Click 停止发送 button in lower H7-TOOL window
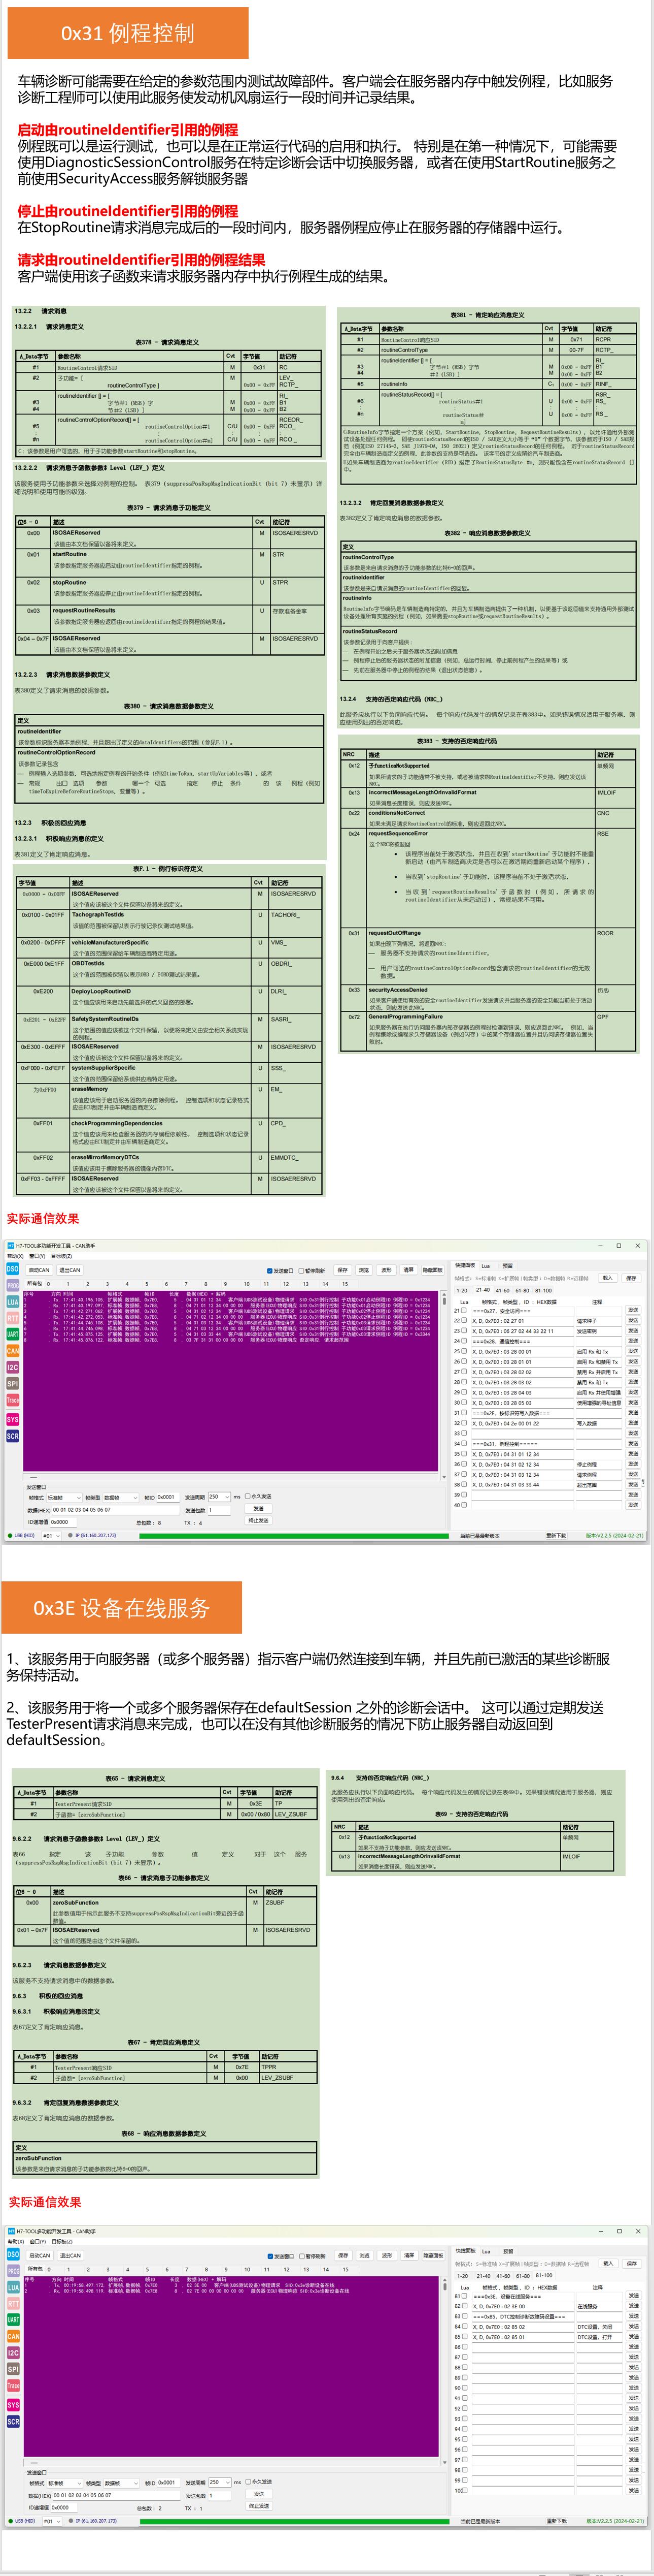 point(259,2506)
